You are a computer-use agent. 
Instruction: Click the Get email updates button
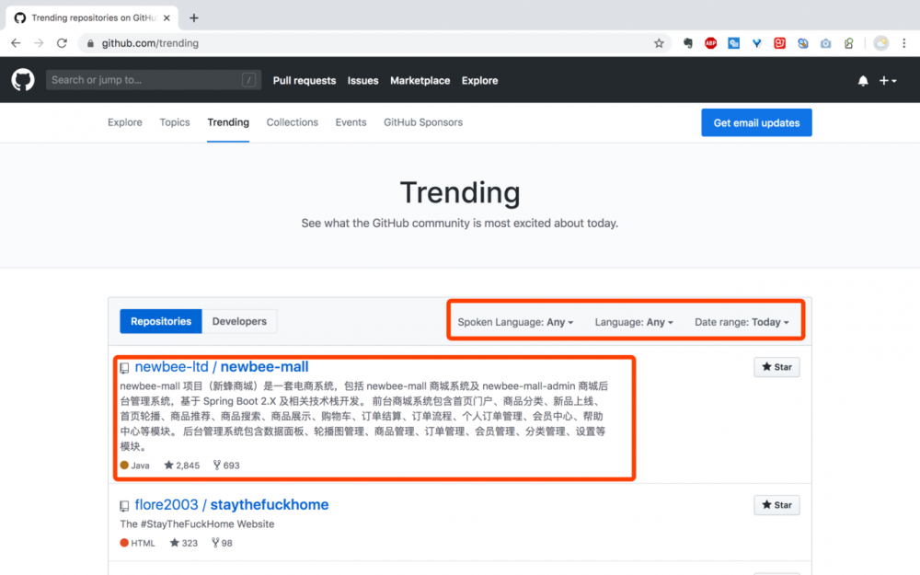coord(756,121)
